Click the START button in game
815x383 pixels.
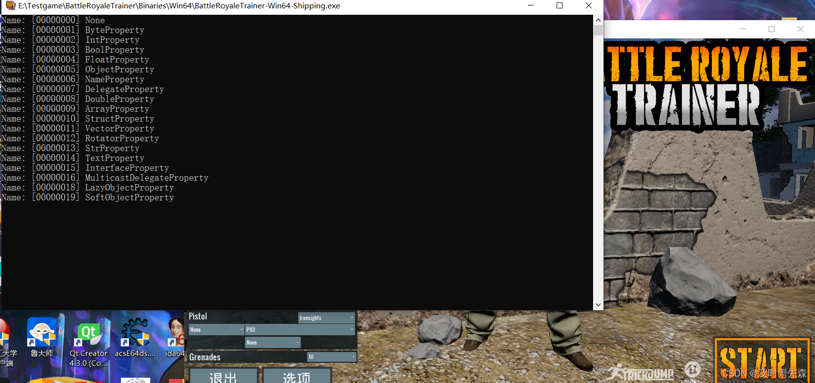point(762,361)
